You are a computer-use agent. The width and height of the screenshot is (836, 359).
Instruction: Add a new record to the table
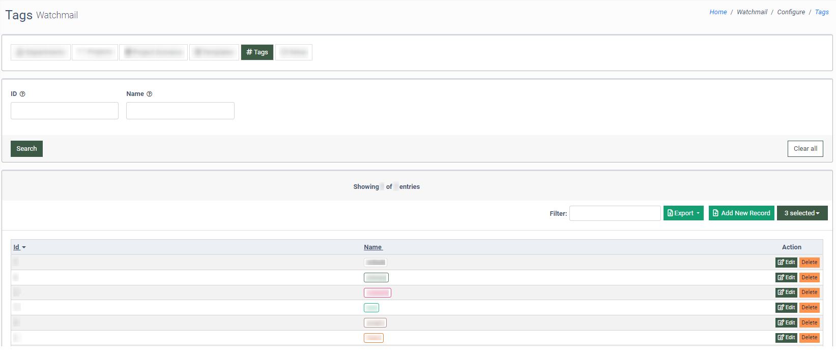click(741, 213)
